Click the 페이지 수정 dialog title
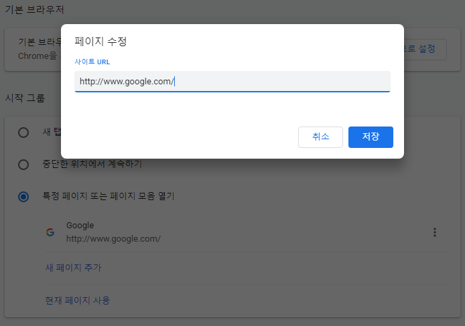This screenshot has height=326, width=465. pos(101,42)
